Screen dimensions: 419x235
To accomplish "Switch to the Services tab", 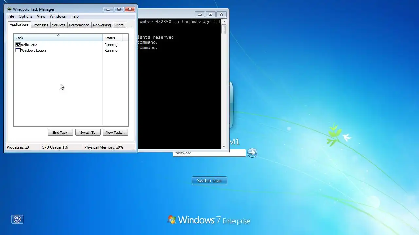I will click(x=59, y=25).
